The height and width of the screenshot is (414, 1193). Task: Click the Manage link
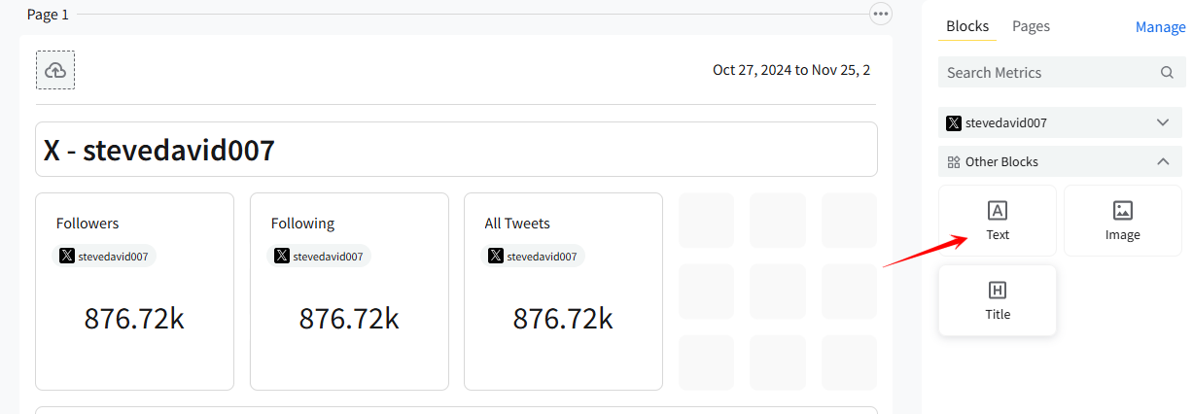pos(1160,27)
